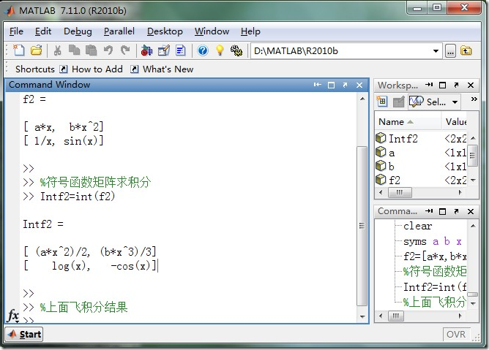Open MATLAB Help question mark icon
This screenshot has height=350, width=489.
(203, 50)
